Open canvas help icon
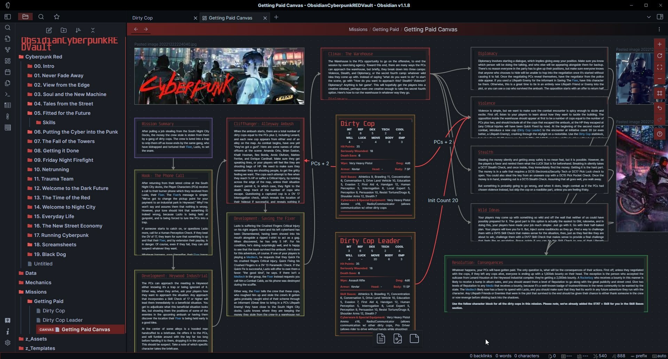Viewport: 668px width, 359px height. pyautogui.click(x=659, y=134)
